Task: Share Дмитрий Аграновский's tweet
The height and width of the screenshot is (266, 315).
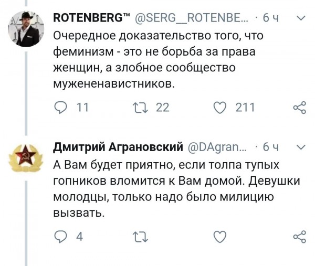Action: click(x=298, y=237)
